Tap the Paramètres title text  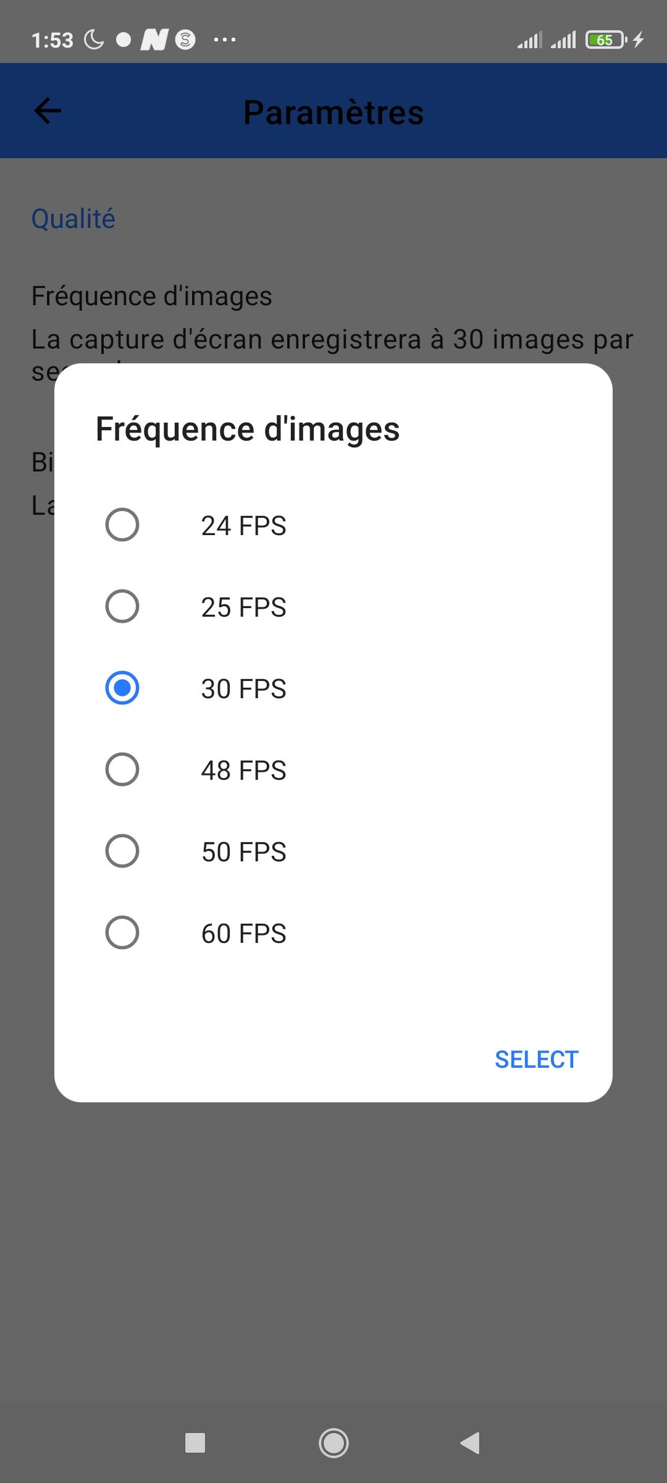[333, 112]
